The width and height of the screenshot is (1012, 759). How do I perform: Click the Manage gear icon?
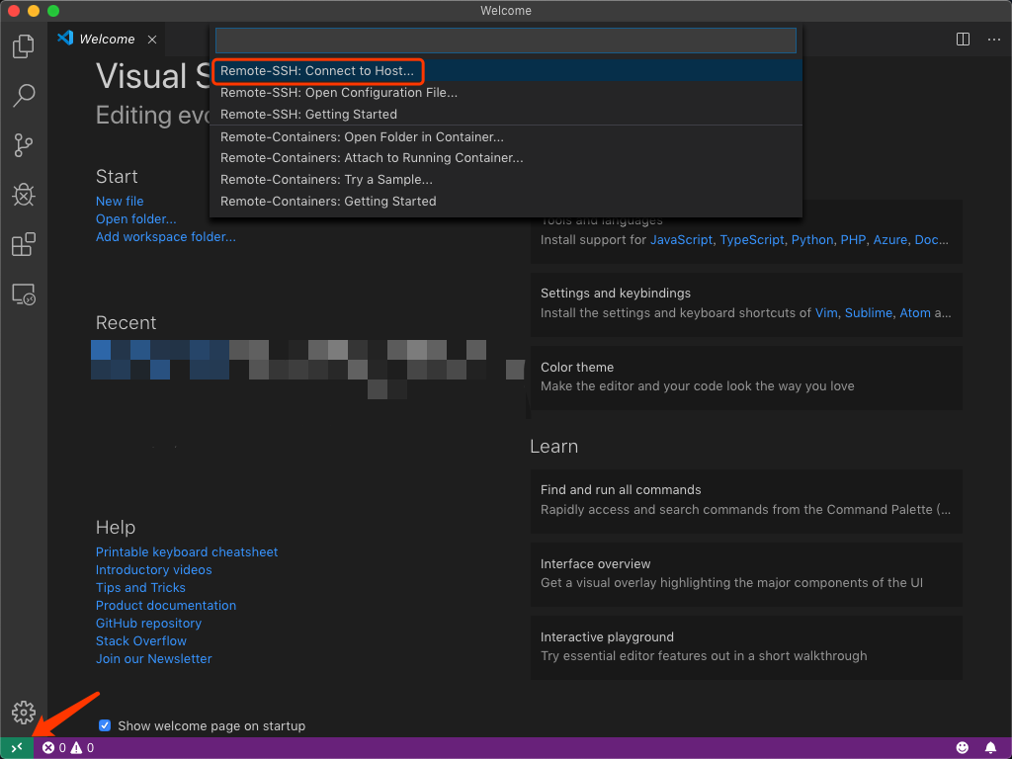pos(24,712)
